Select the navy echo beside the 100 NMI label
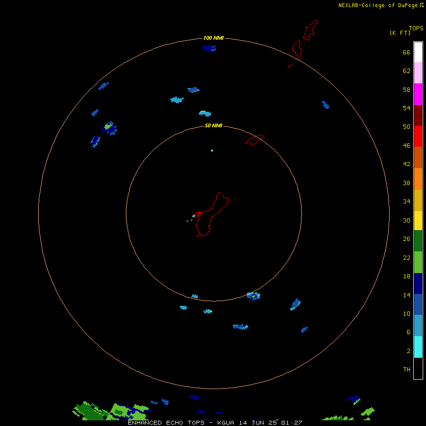The width and height of the screenshot is (426, 426). [209, 48]
